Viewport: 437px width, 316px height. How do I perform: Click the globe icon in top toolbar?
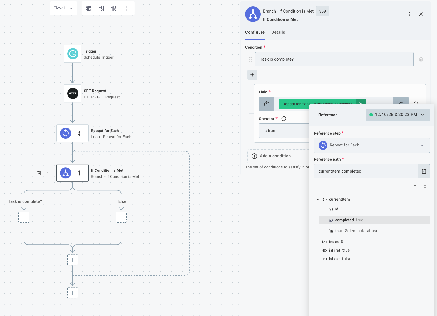coord(89,8)
